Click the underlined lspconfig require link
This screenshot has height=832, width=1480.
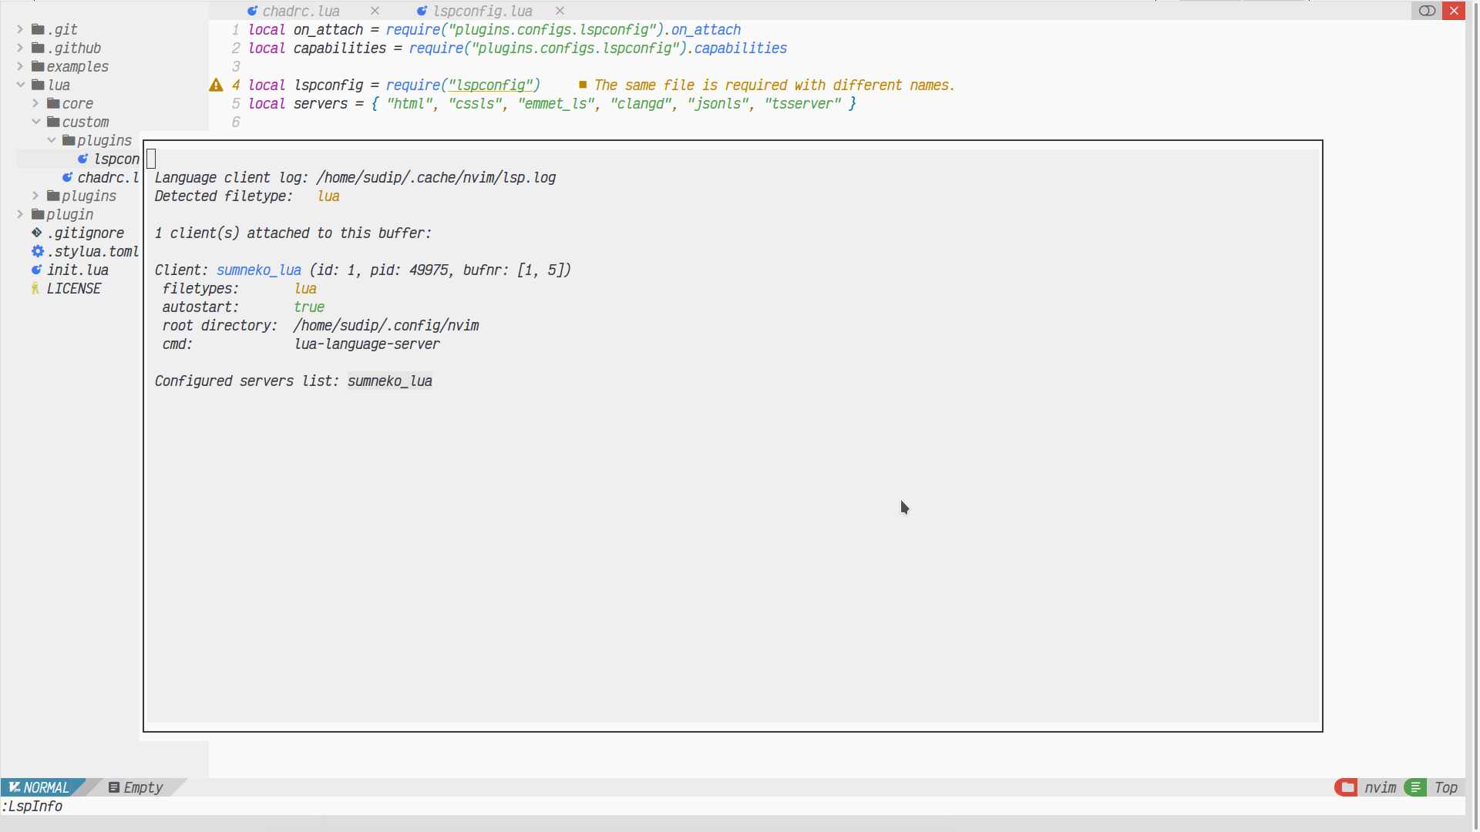pos(491,85)
